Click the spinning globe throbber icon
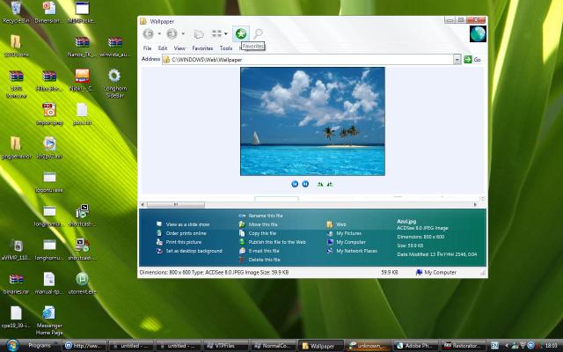Screen dimensions: 563x352 (x=478, y=33)
